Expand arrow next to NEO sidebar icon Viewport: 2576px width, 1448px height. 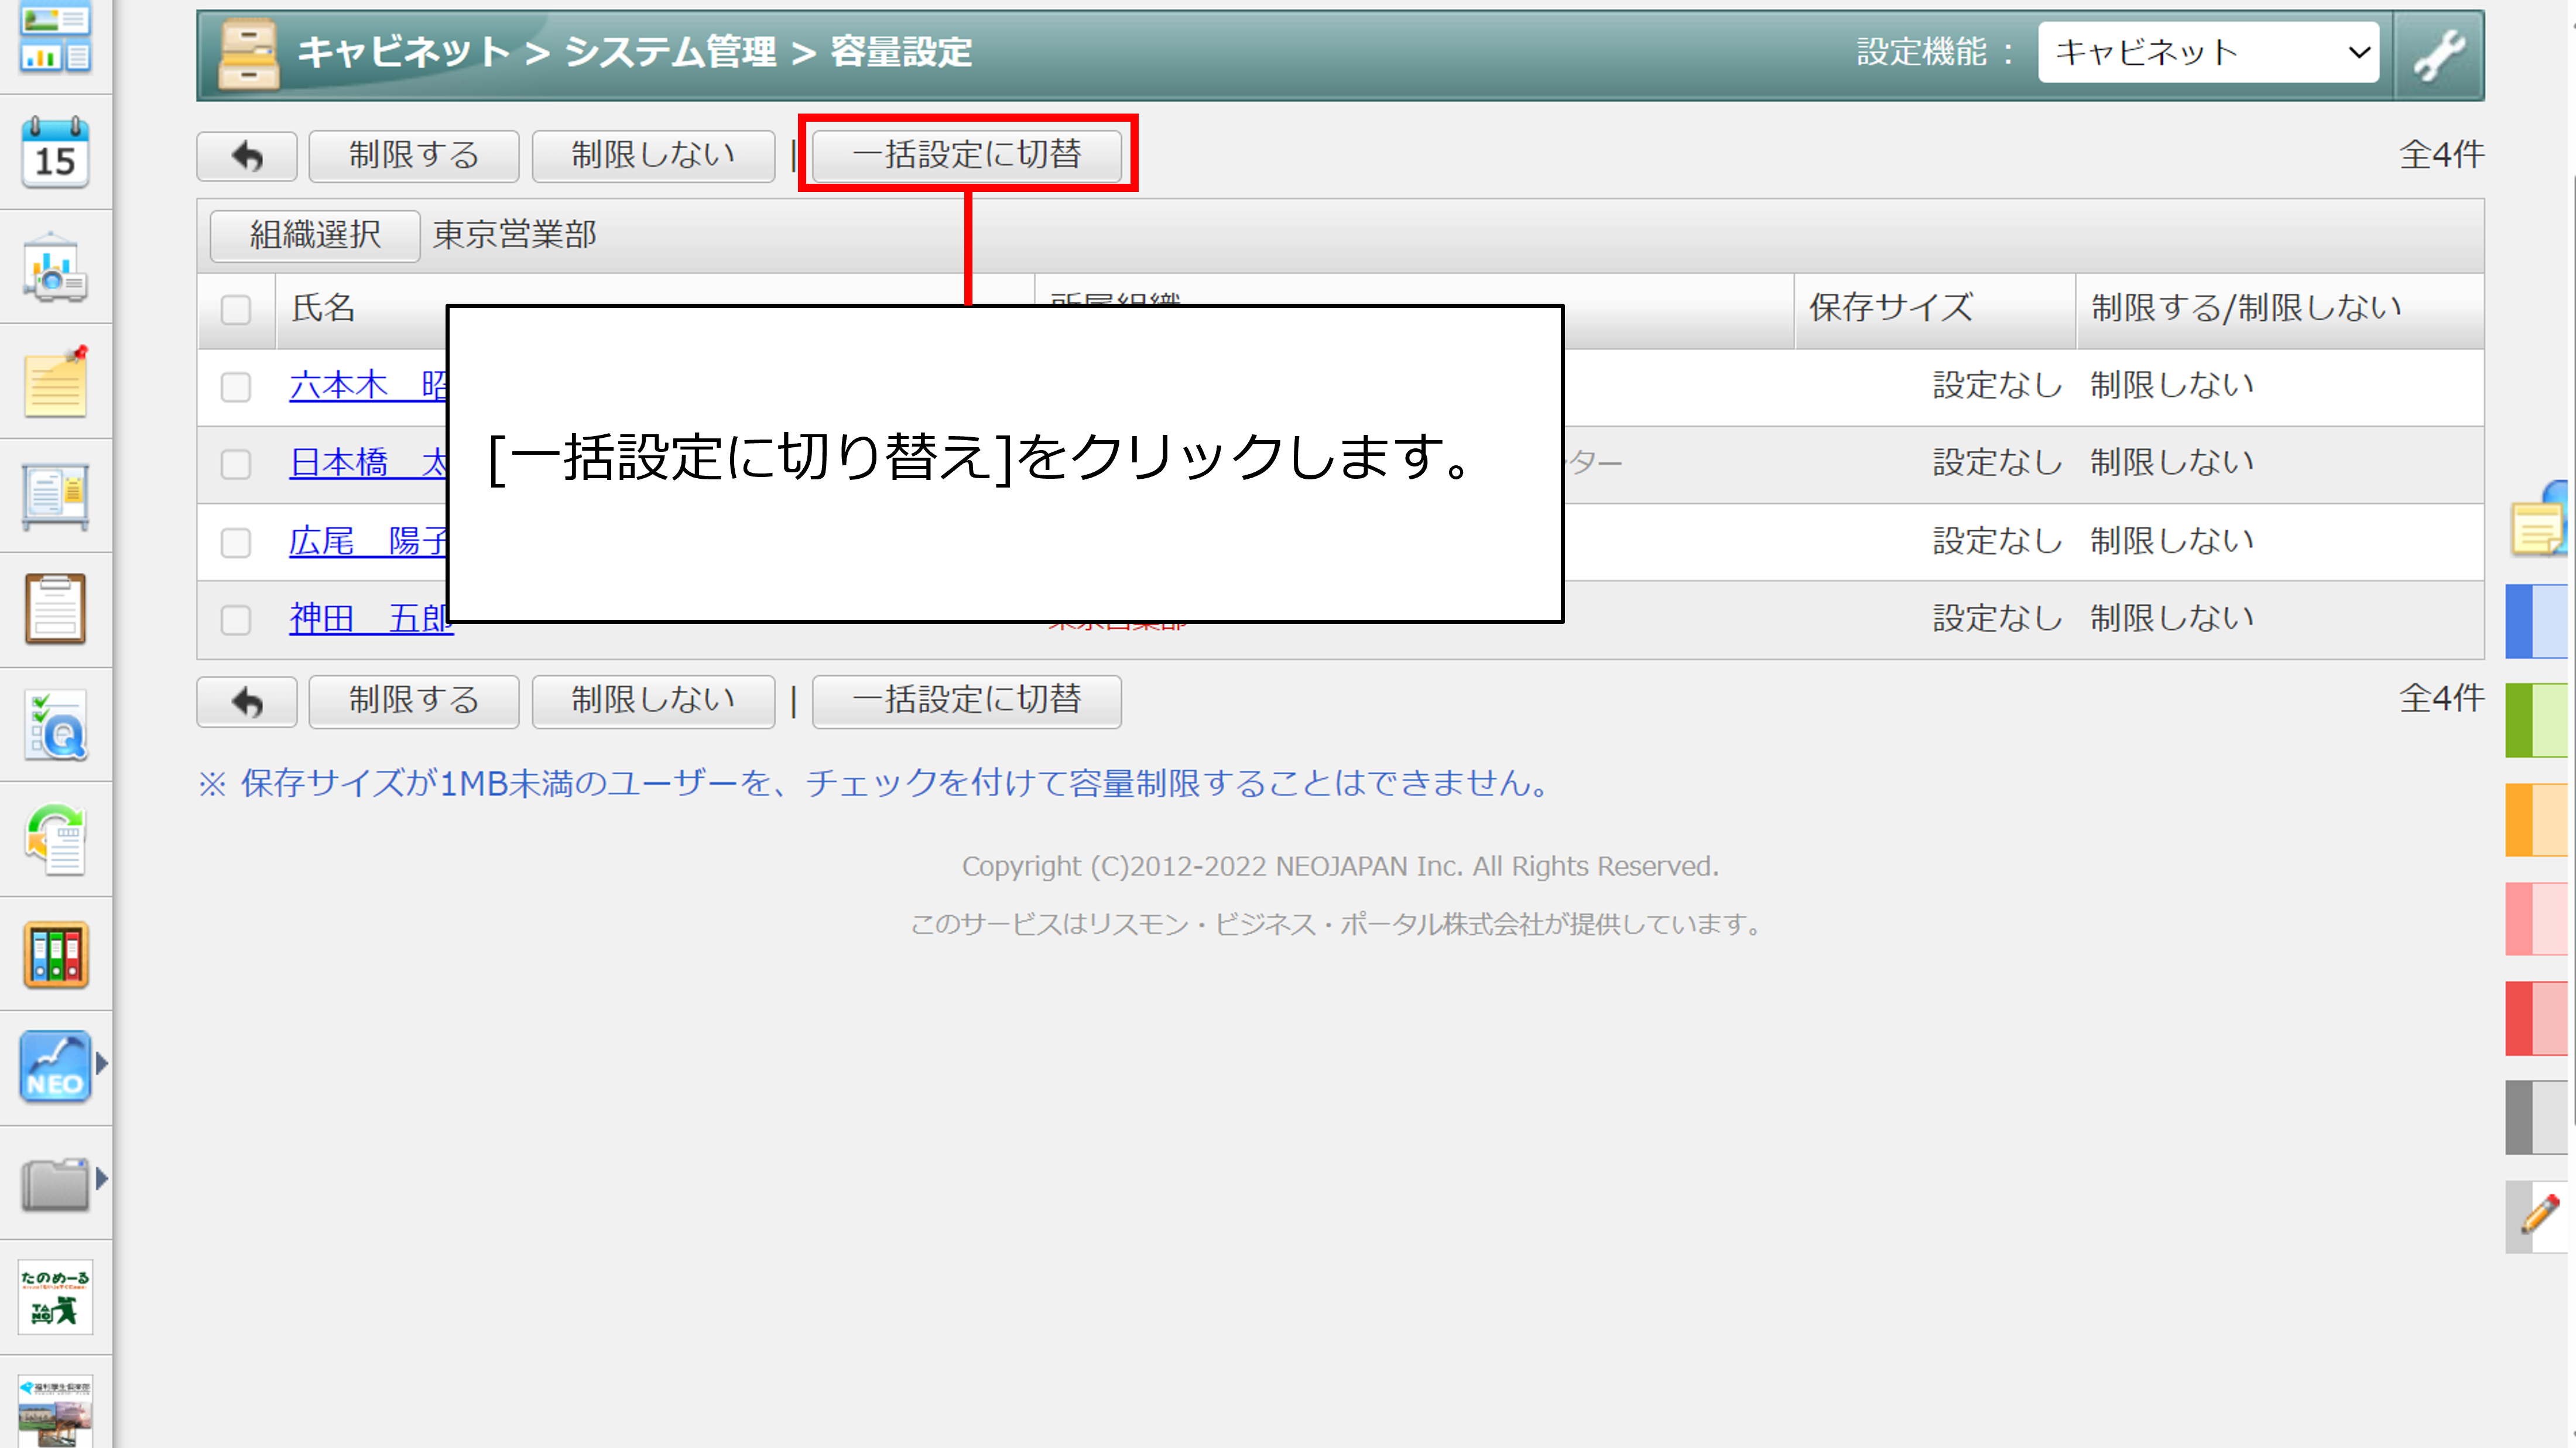tap(101, 1064)
